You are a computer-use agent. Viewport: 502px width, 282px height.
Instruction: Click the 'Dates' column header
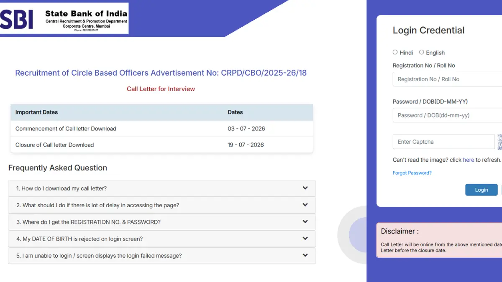coord(235,112)
